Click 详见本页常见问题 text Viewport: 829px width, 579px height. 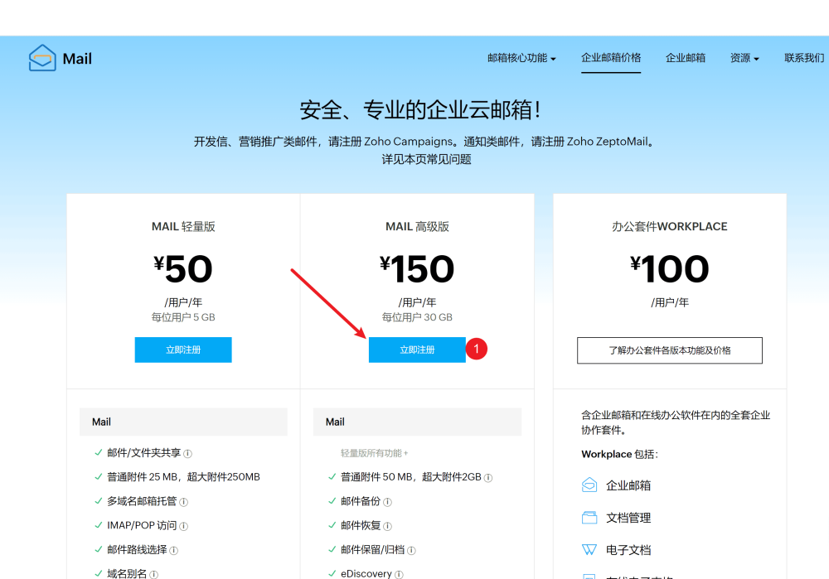point(426,160)
